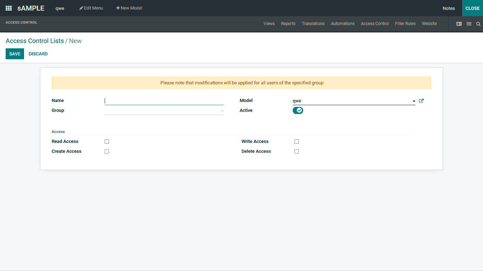Click into the Name input field

pos(164,101)
